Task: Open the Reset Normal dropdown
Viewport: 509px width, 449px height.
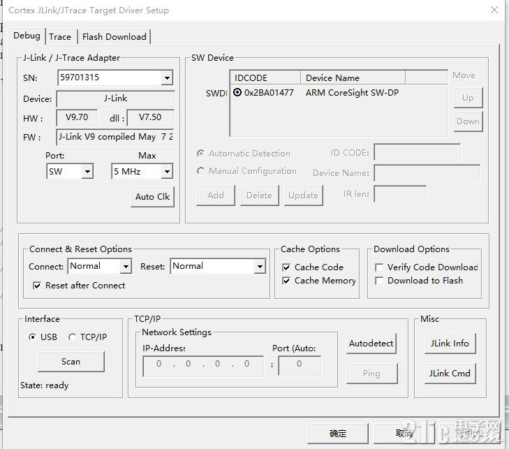Action: click(260, 266)
